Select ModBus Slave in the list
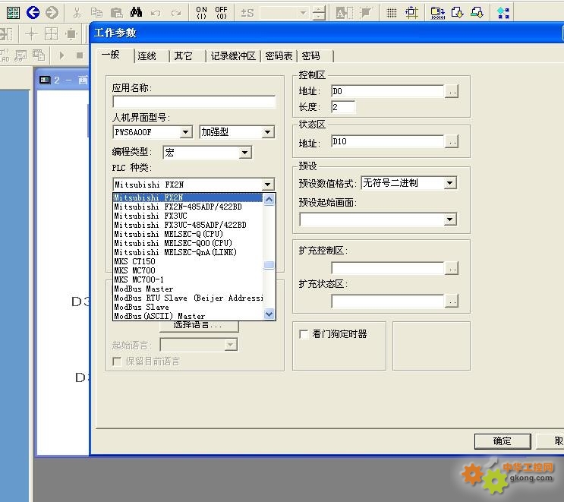Screen dimensions: 564x502 coord(187,307)
